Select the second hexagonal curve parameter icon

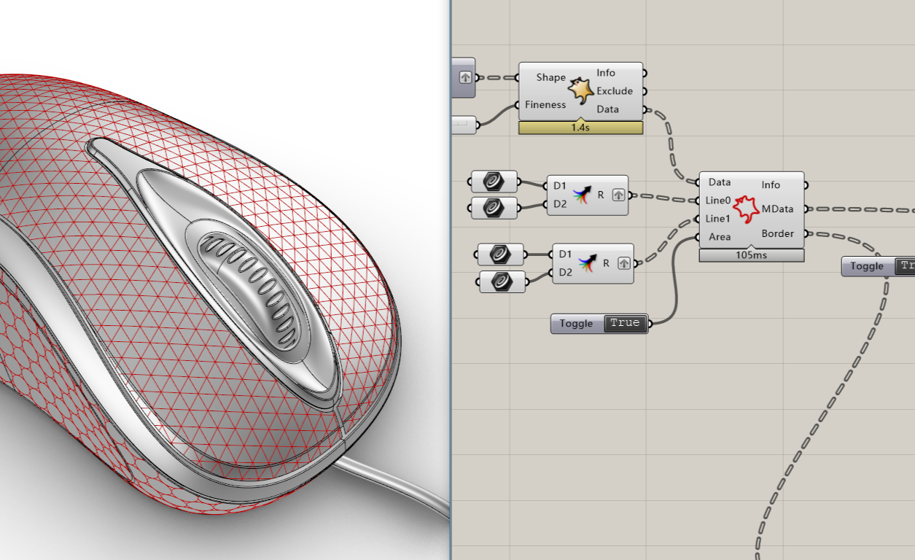pyautogui.click(x=493, y=208)
